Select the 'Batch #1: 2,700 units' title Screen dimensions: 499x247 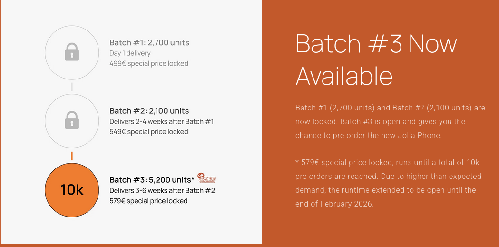point(149,42)
